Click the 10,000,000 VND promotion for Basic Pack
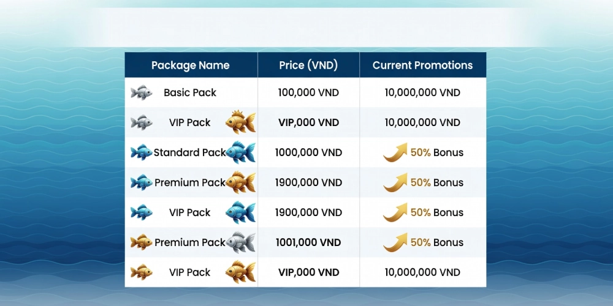The height and width of the screenshot is (306, 613). click(x=422, y=93)
